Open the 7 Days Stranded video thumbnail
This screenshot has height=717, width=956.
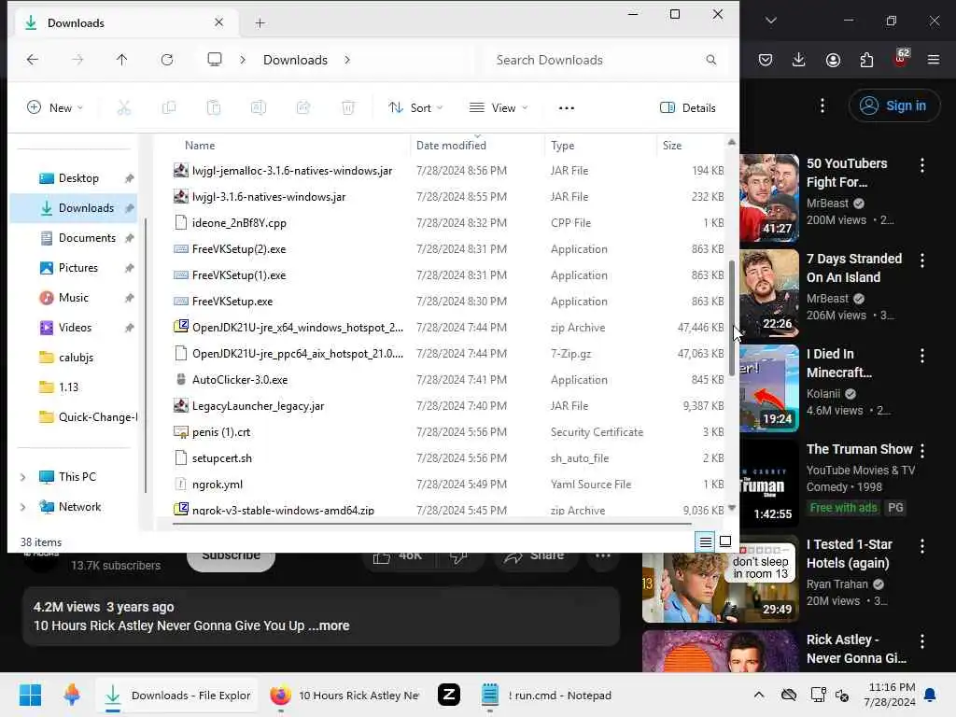tap(769, 292)
